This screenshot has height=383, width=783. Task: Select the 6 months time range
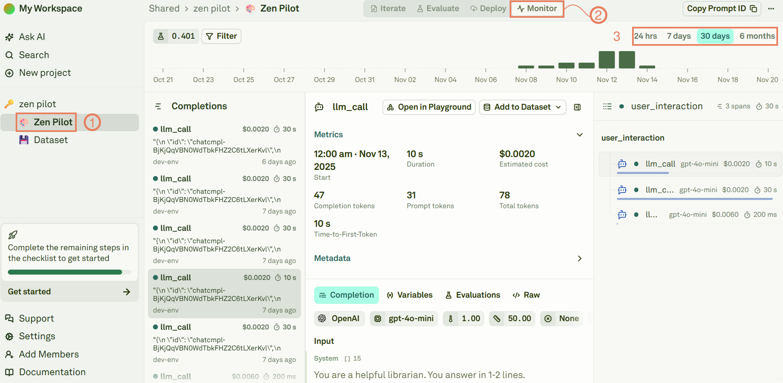[757, 36]
